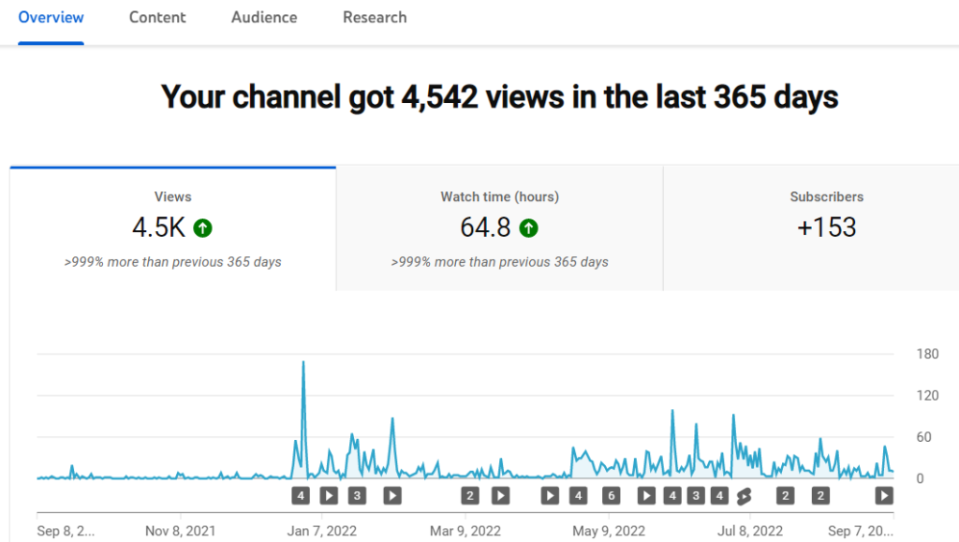Click the Jan 7, 2022 axis label

(x=322, y=531)
